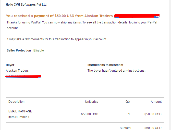Image resolution: width=171 pixels, height=130 pixels.
Task: Click the "Item Number 1" text
Action: (19, 117)
